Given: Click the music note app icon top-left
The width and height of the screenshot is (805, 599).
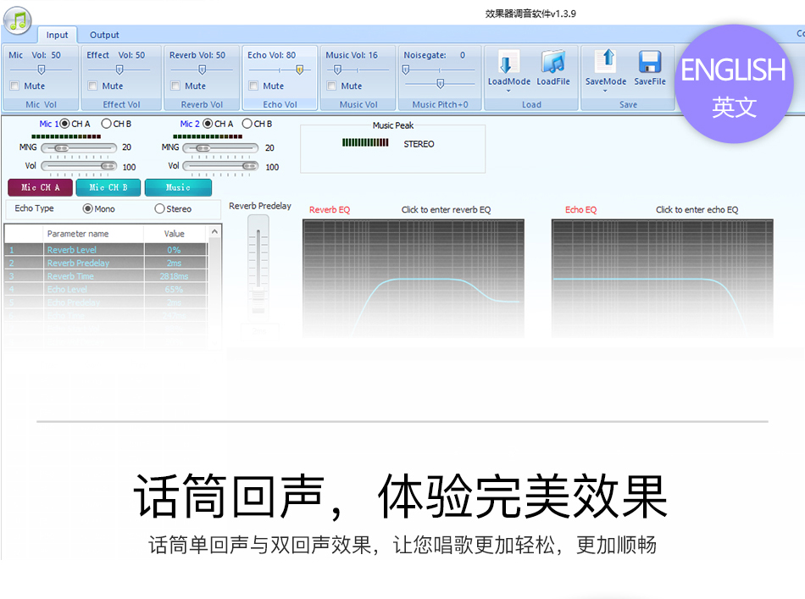Looking at the screenshot, I should 17,19.
